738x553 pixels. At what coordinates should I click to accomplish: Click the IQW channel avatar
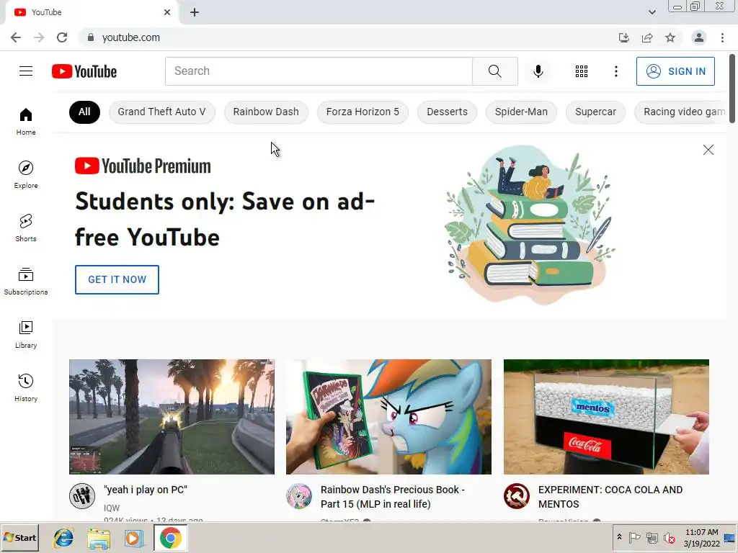point(82,496)
